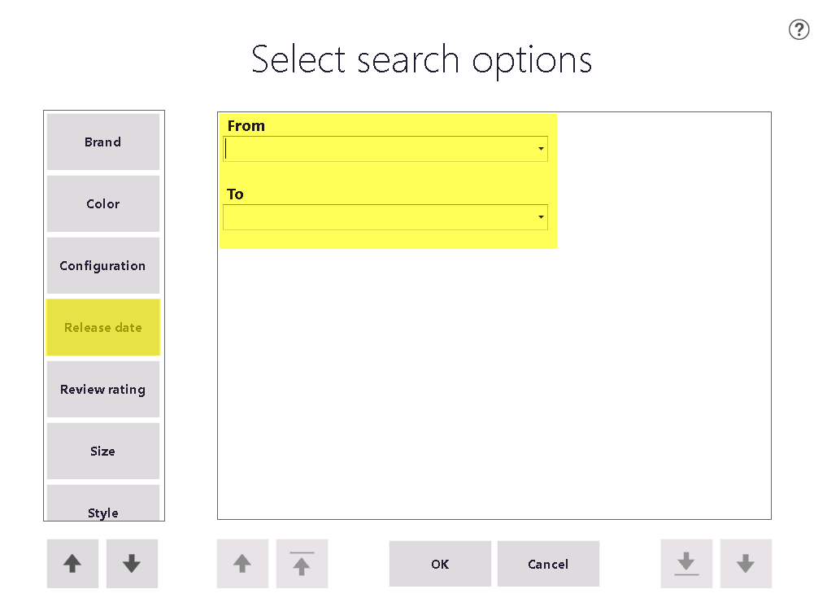Expand the From date dropdown arrow
Screen dimensions: 827x611
click(541, 149)
